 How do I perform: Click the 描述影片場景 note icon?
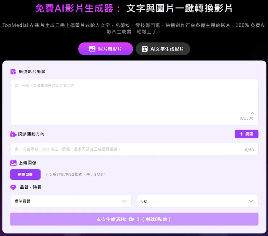pyautogui.click(x=13, y=72)
